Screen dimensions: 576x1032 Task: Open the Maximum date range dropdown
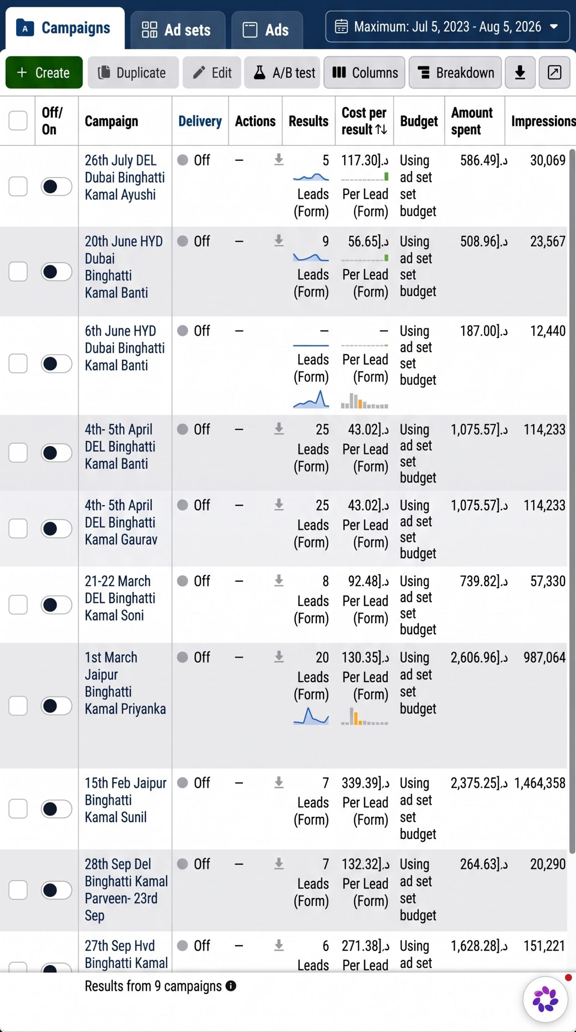click(x=447, y=27)
